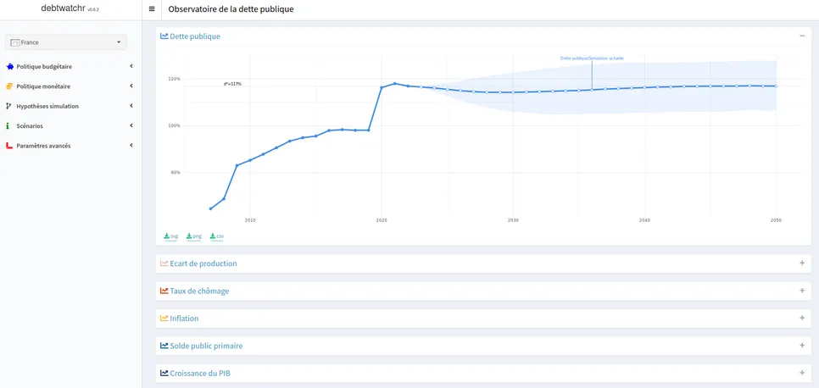819x388 pixels.
Task: Download the chart as png
Action: coord(194,236)
